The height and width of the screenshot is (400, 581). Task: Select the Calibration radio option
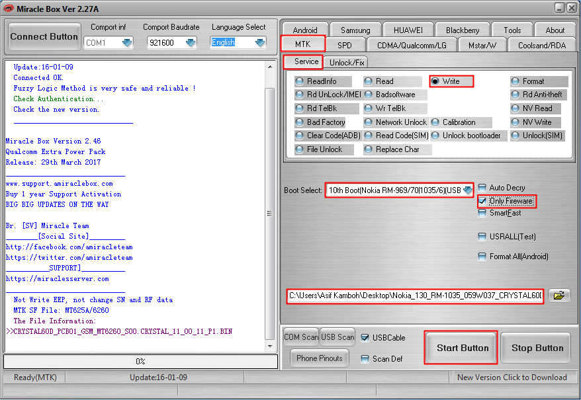click(x=461, y=122)
